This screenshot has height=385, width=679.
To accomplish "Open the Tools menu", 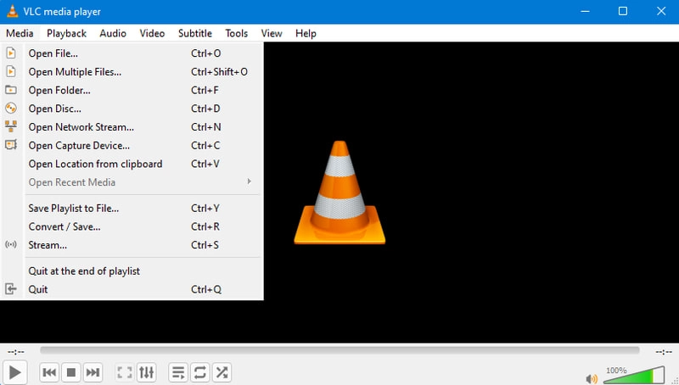I will [237, 33].
